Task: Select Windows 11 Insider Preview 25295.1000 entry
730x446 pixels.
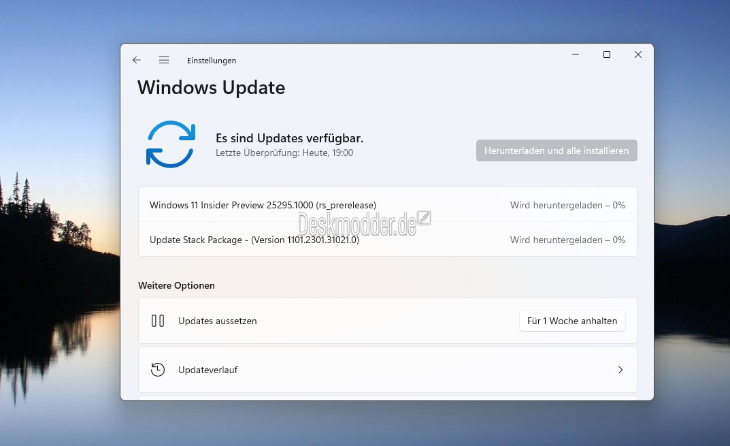Action: coord(387,205)
